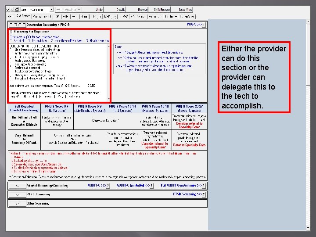
Task: Click the PHQ-9 question box scroll up arrow
Action: click(x=109, y=47)
